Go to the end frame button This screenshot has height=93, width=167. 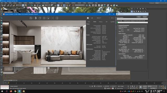137,86
